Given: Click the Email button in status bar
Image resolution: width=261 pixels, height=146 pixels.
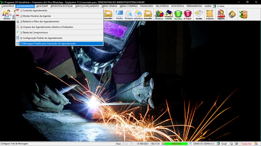Looking at the screenshot, I should click(x=222, y=144).
